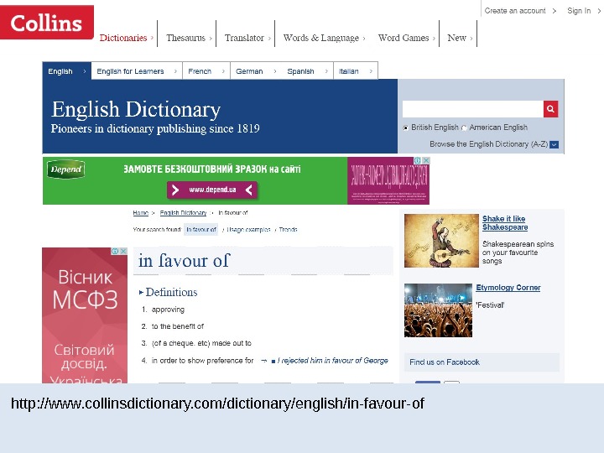Switch to the Italian tab
This screenshot has height=453, width=604.
tap(355, 71)
